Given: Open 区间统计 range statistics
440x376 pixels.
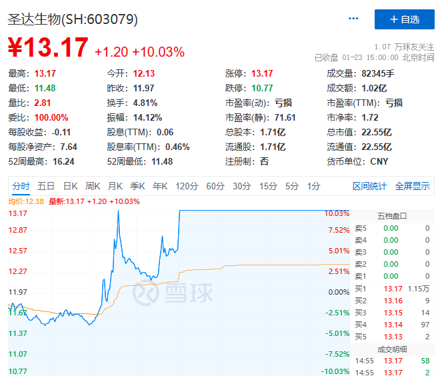Looking at the screenshot, I should (369, 186).
